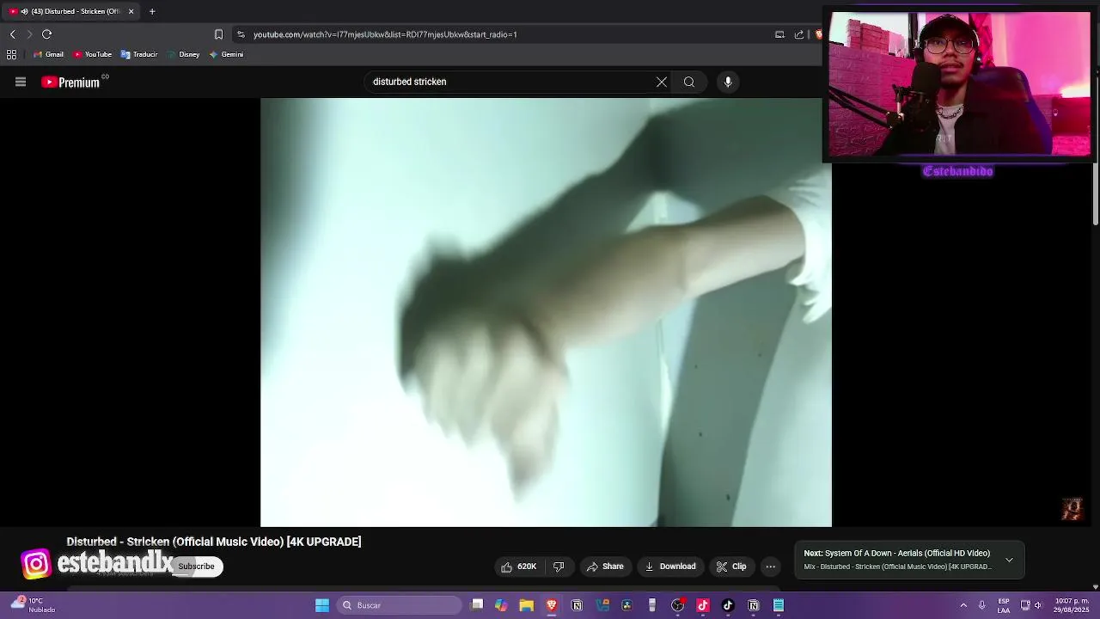Open the clock showing 10:07 p. m.
Screen dimensions: 1100x619
point(1071,605)
